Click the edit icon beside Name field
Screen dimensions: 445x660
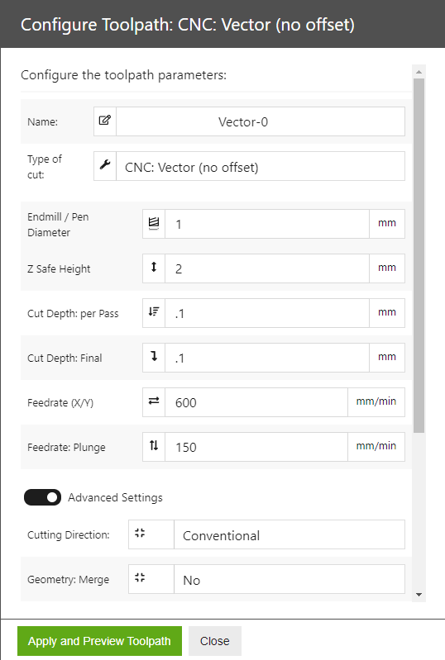pos(104,121)
